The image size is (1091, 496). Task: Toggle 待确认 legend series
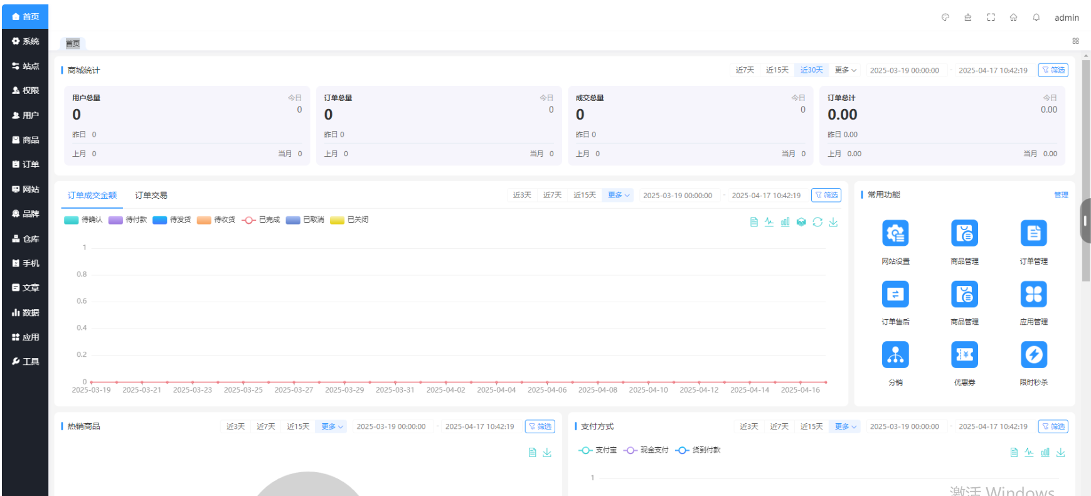[83, 219]
